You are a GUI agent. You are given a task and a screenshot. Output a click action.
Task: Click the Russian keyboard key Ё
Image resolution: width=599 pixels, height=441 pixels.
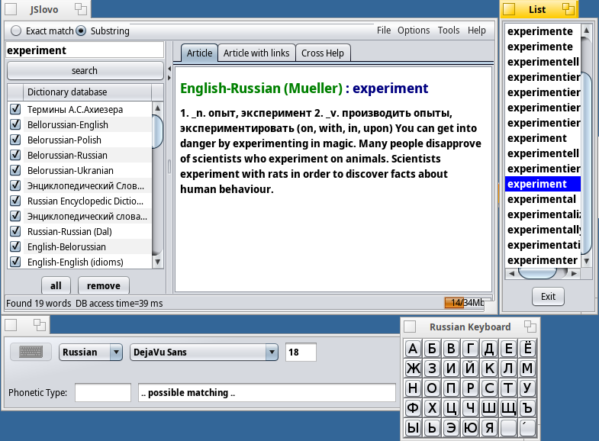tap(527, 349)
